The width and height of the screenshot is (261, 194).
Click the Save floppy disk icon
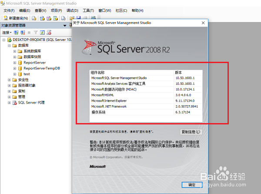point(79,18)
